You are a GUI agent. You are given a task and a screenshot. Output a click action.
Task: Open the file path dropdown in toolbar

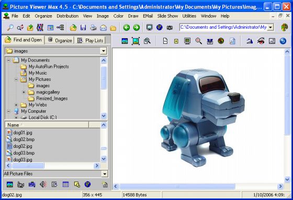271,28
